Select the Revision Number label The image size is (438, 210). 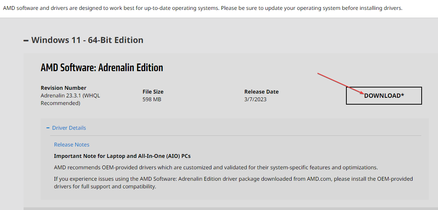click(63, 88)
